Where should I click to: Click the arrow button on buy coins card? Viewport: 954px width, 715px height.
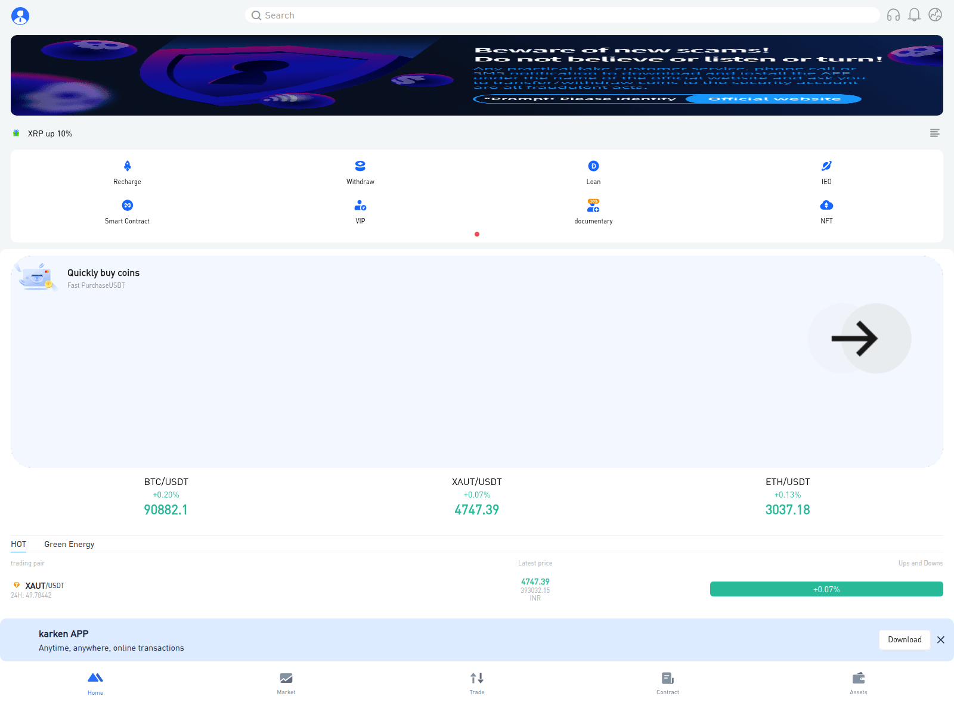(860, 338)
